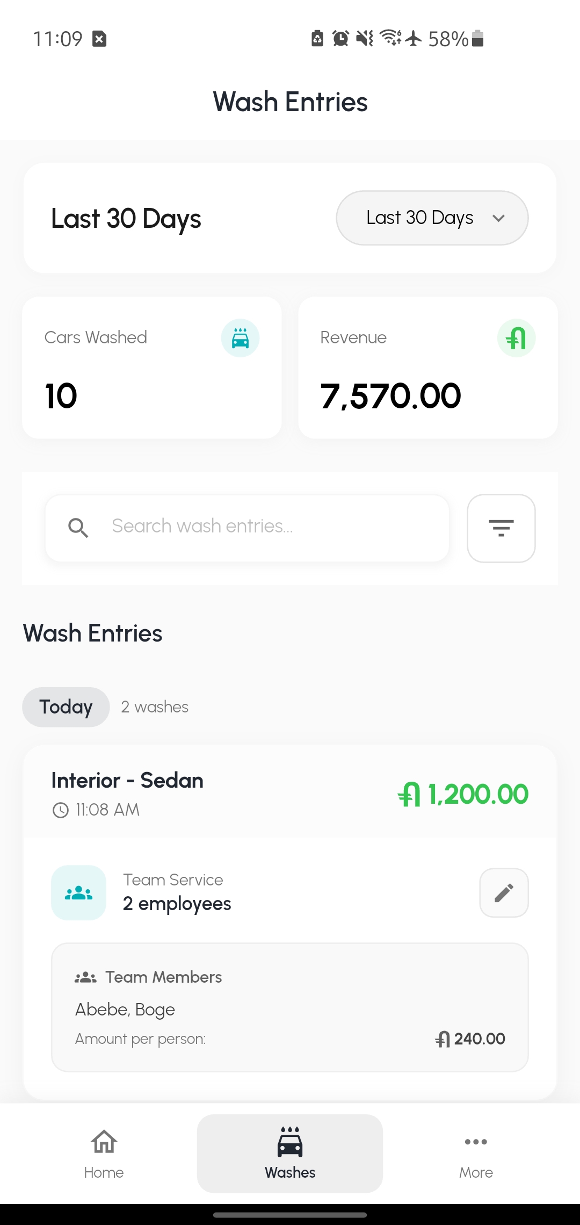Tap the Today date chip
580x1225 pixels.
pos(66,707)
